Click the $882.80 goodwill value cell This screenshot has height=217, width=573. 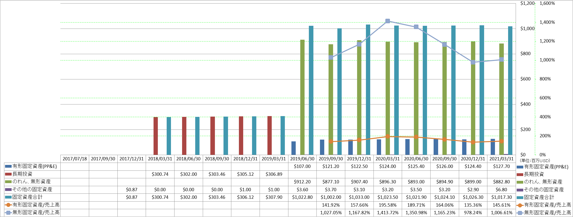click(x=502, y=182)
